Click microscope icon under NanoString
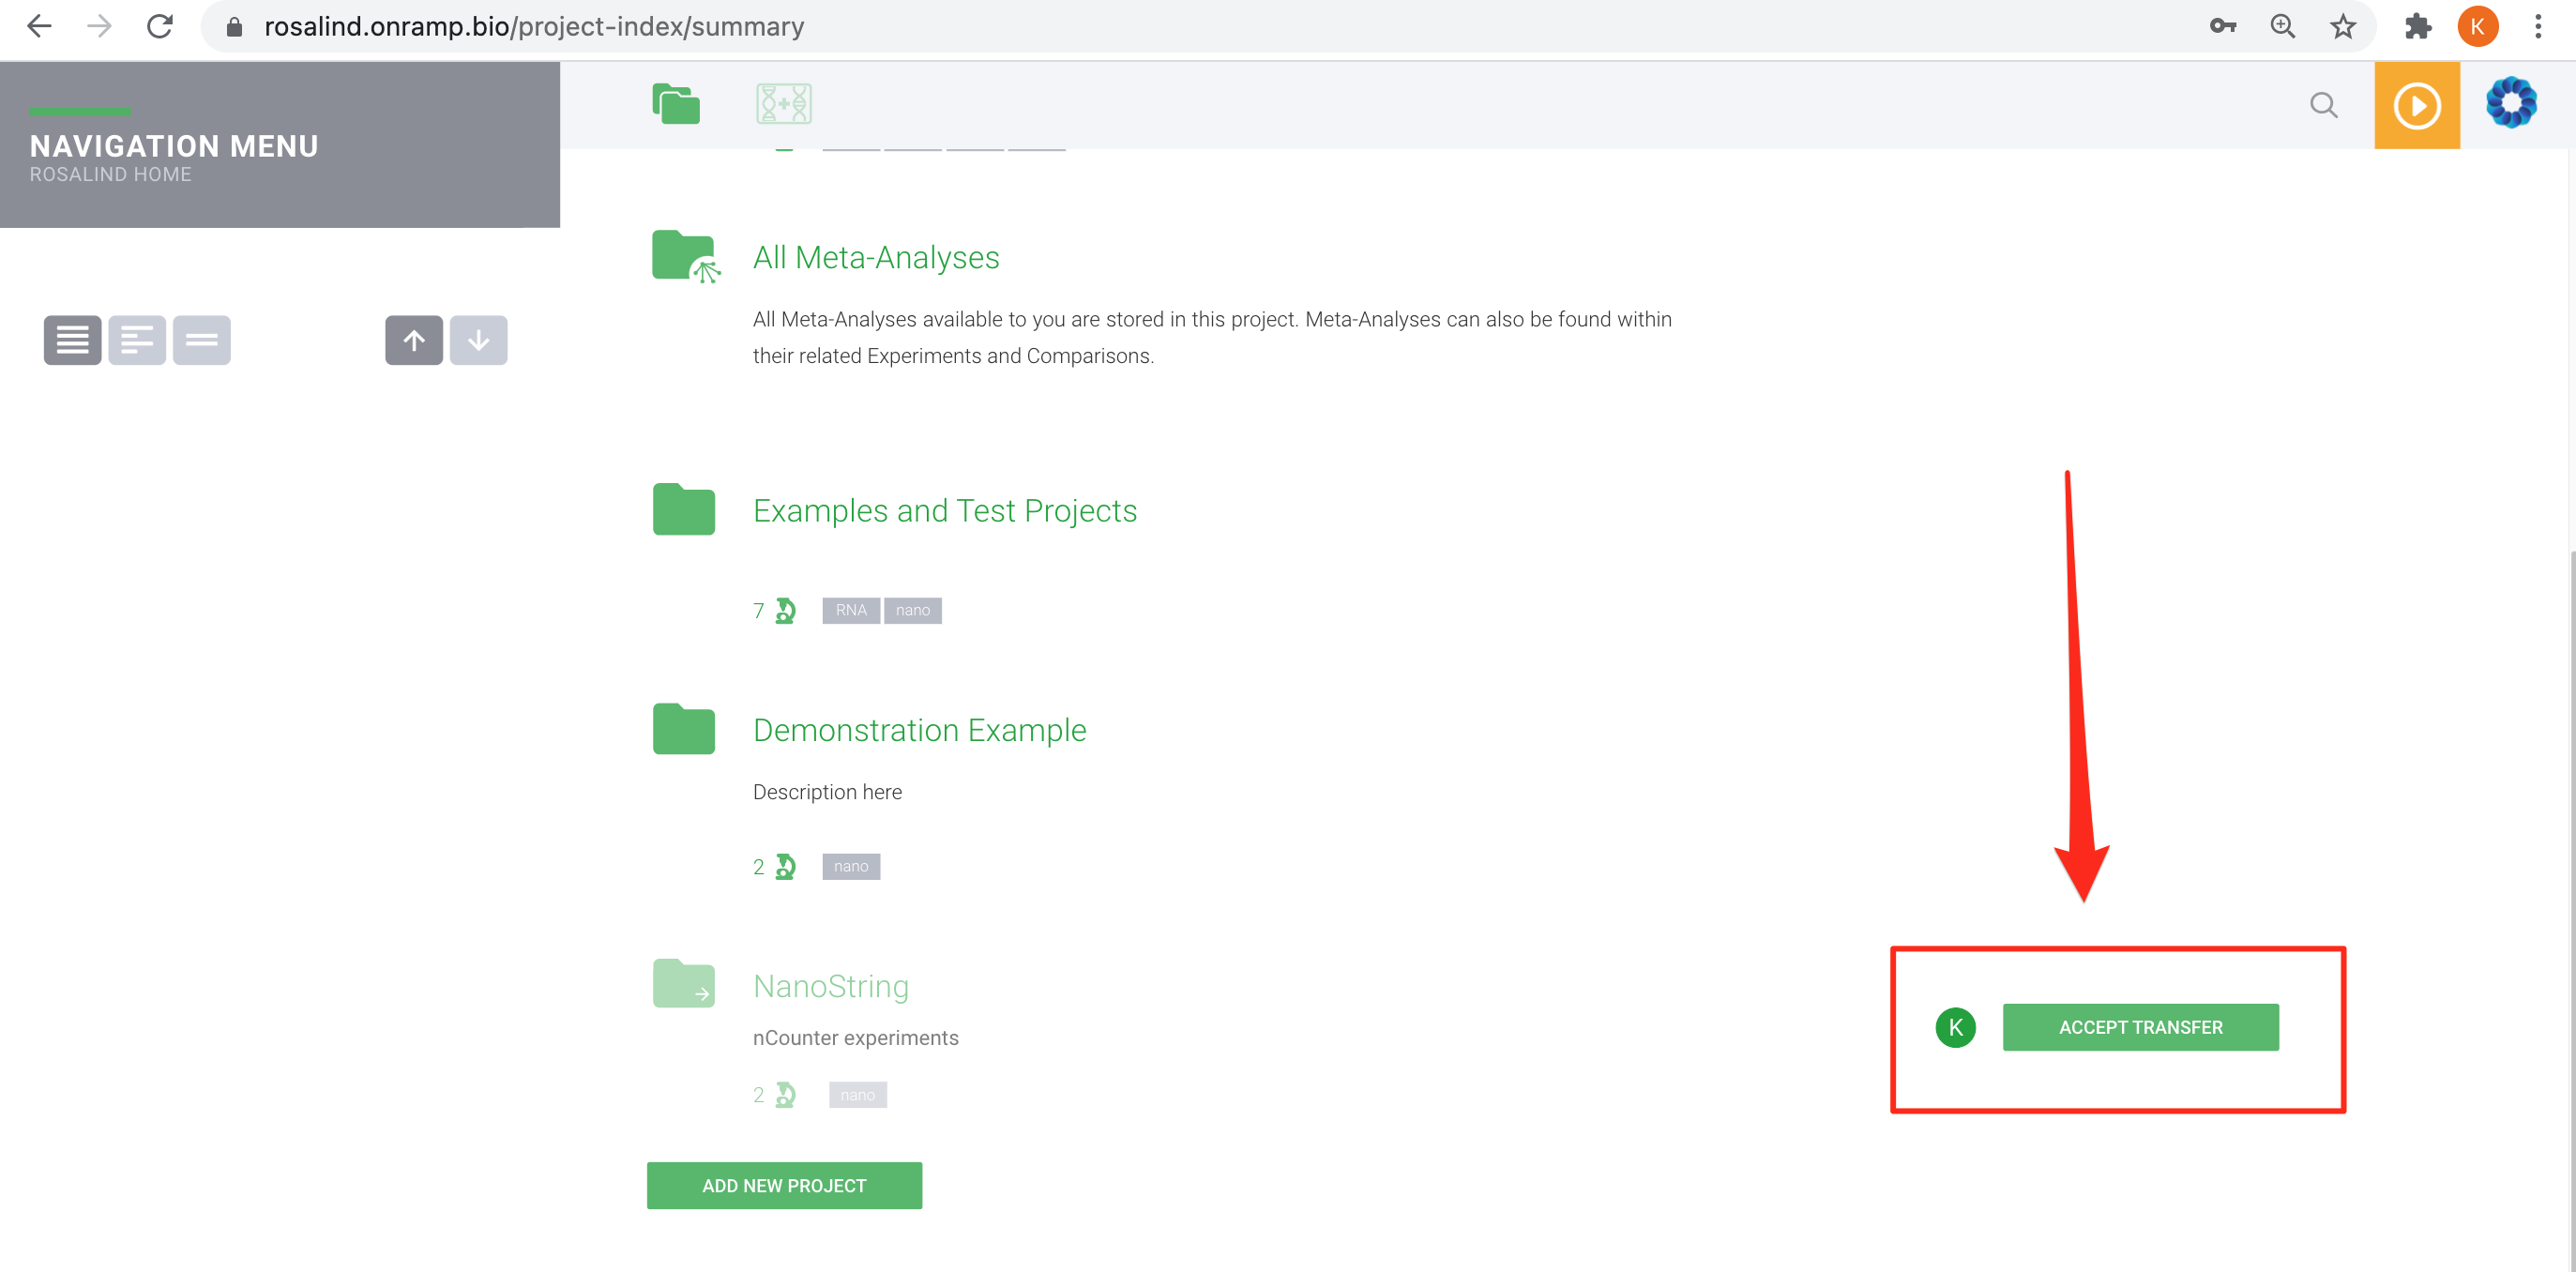2576x1272 pixels. (x=786, y=1095)
